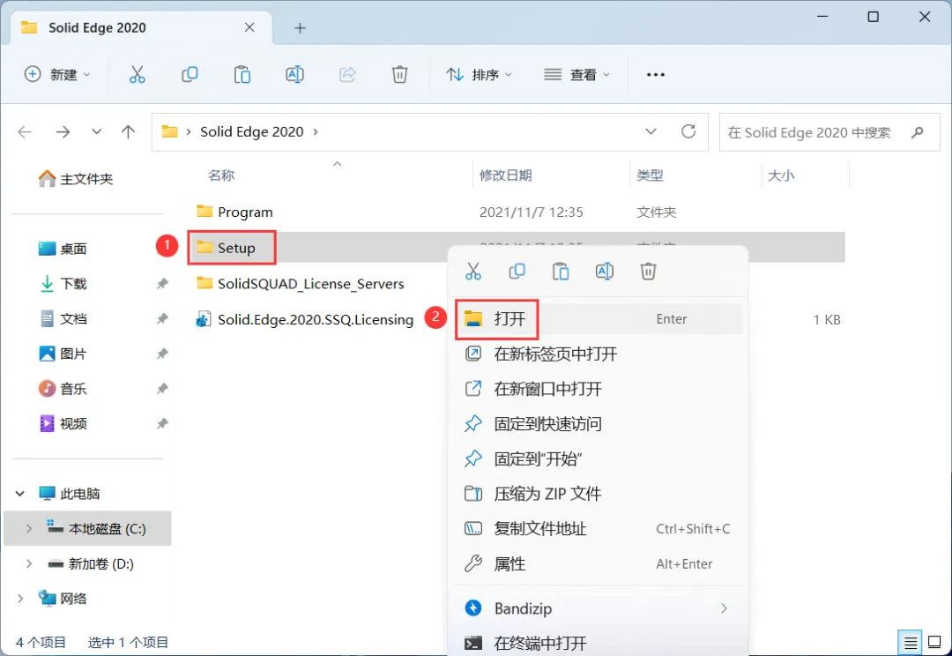Open 主文件夹 in the sidebar

[75, 179]
